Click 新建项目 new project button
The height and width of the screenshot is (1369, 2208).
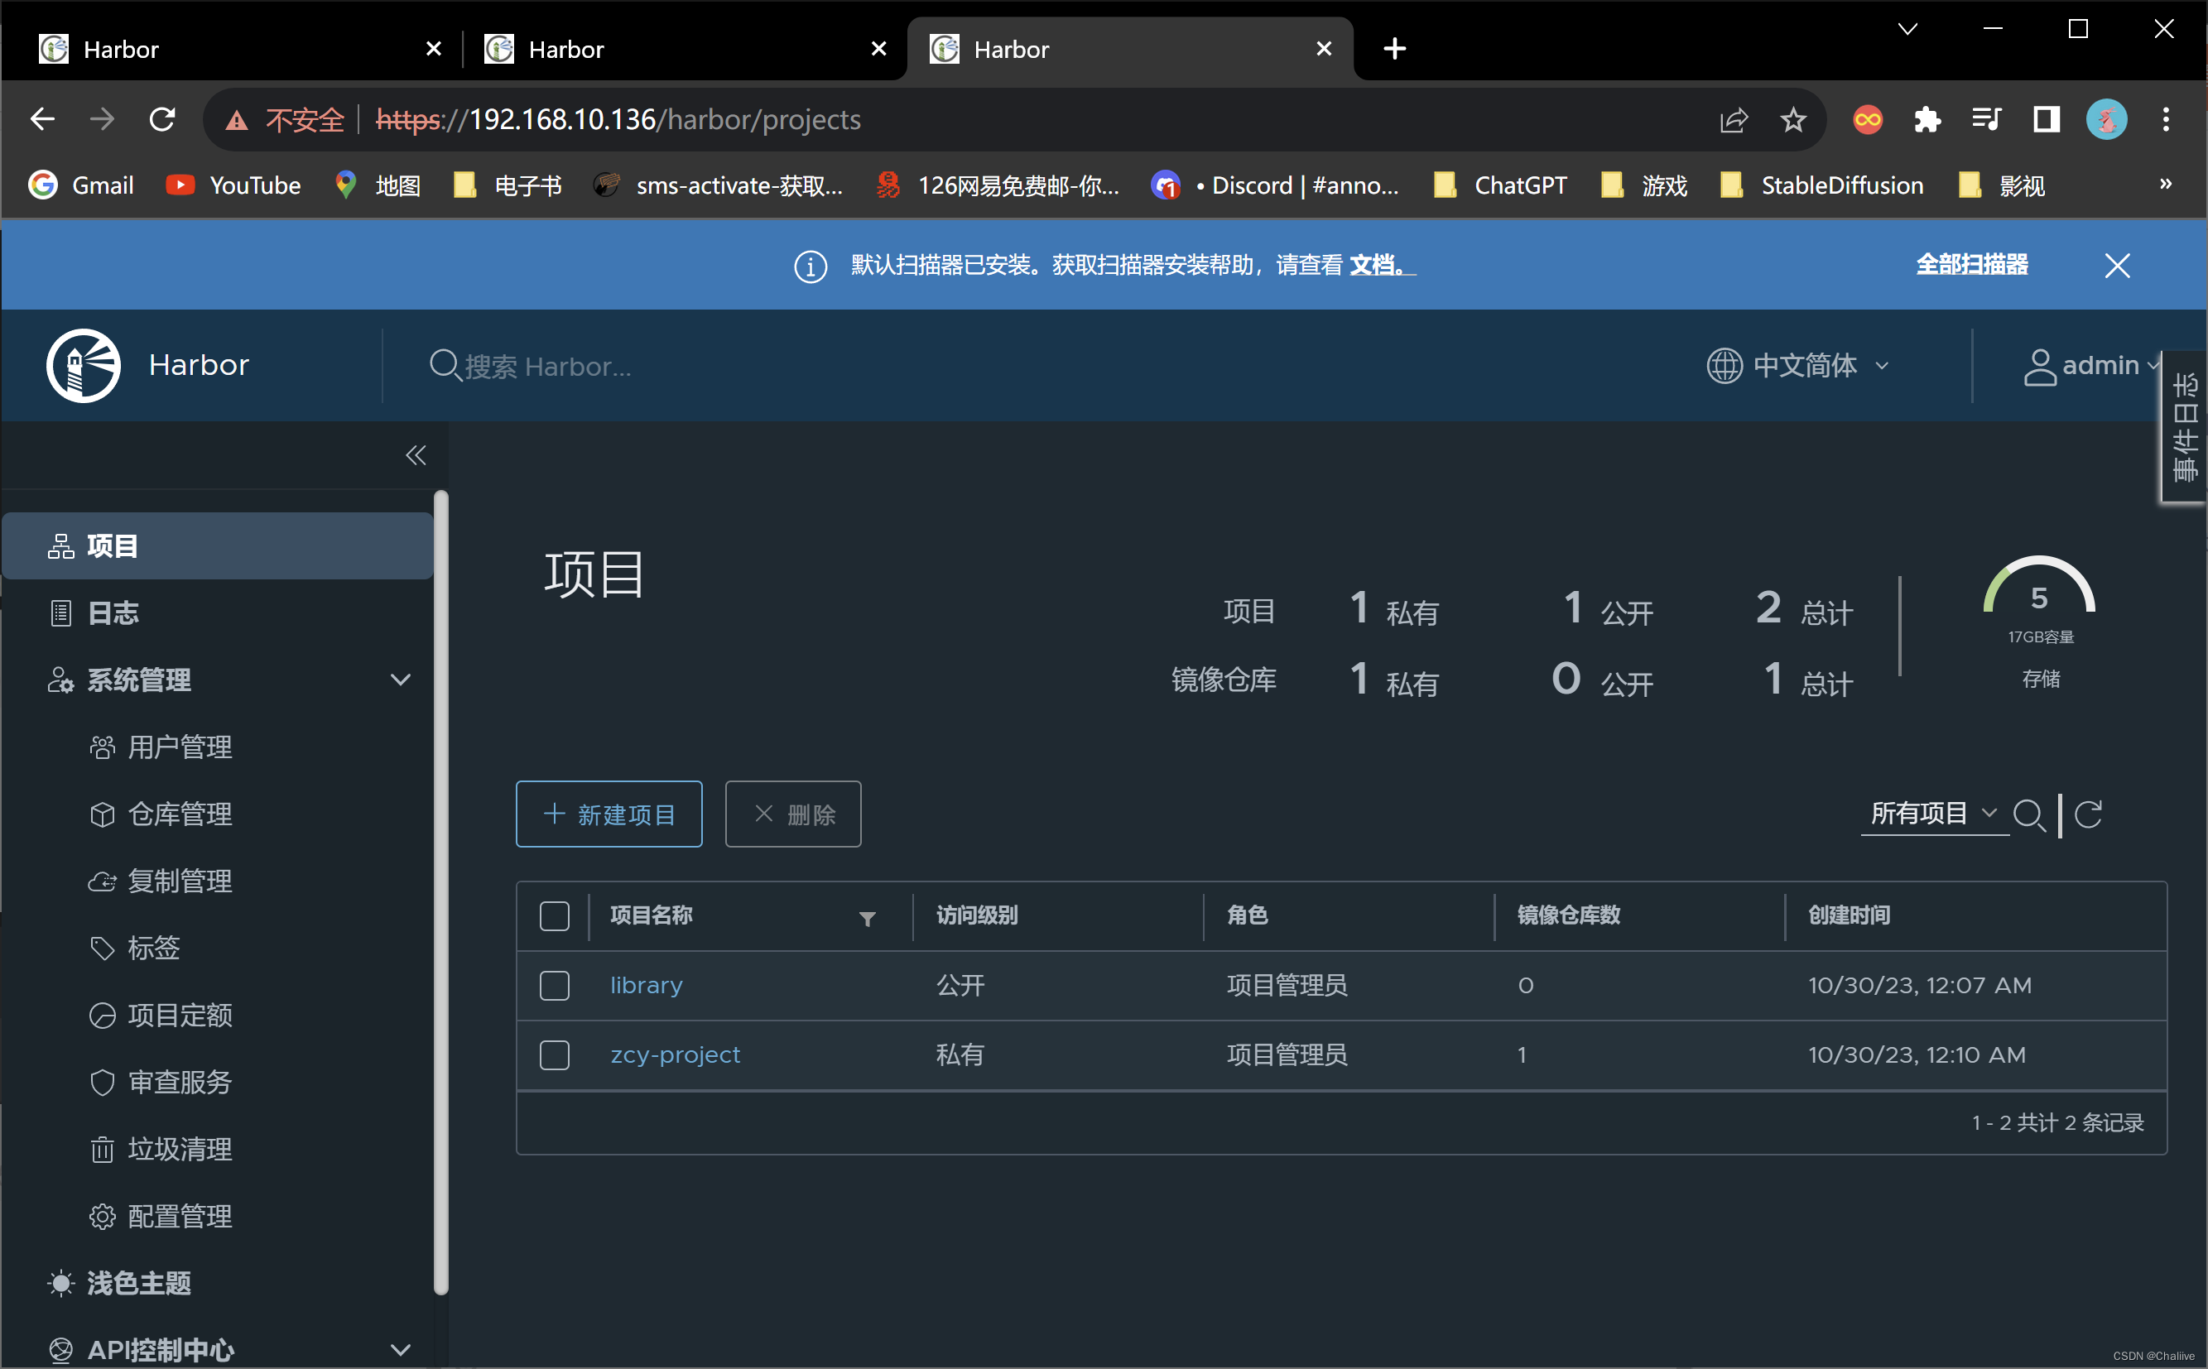610,814
